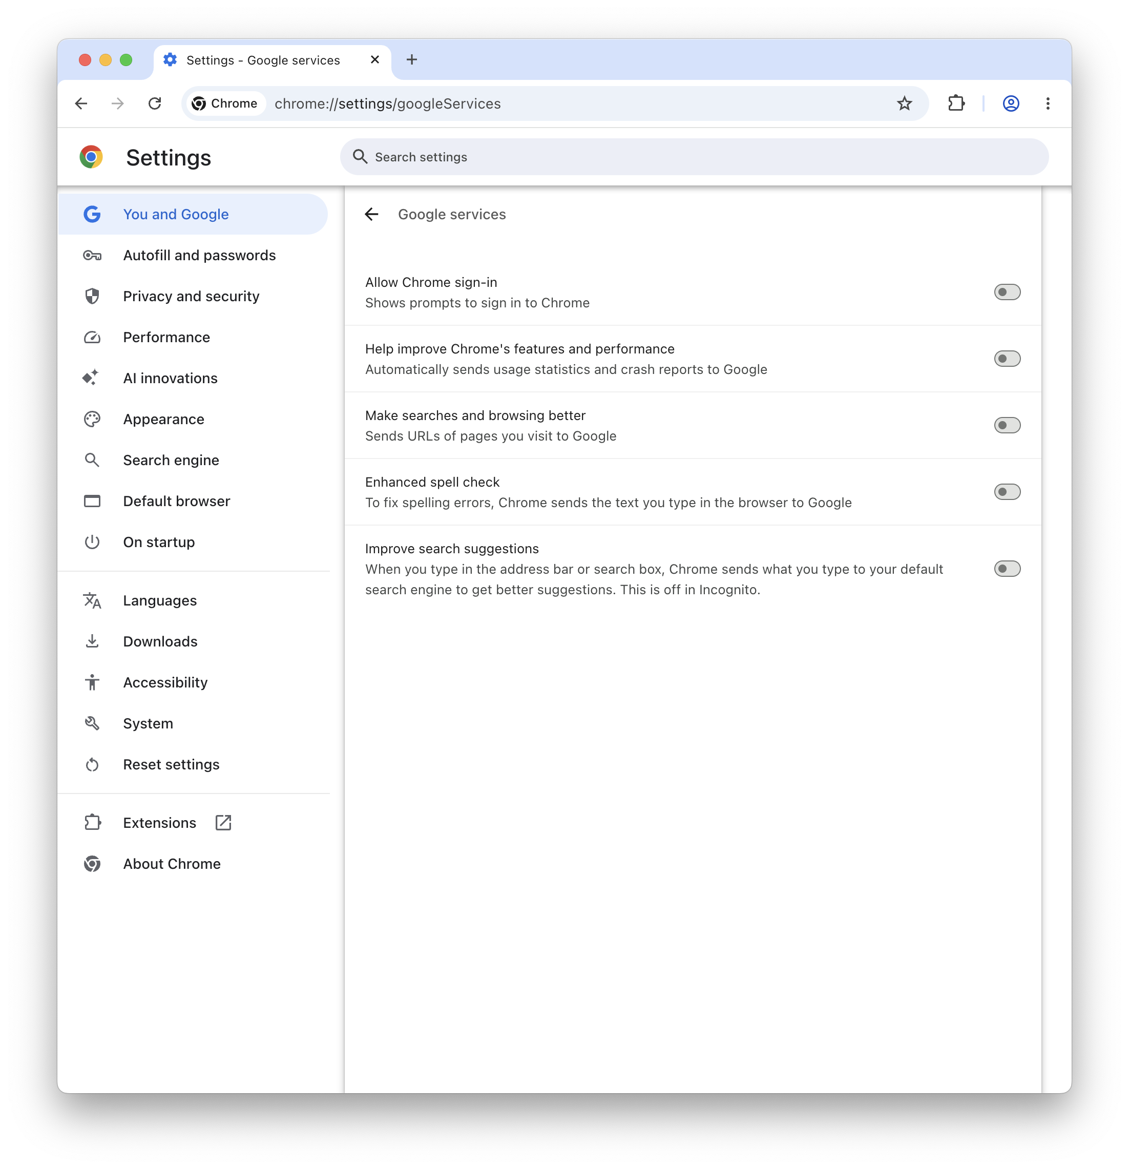Click the speedometer Performance icon

click(92, 338)
